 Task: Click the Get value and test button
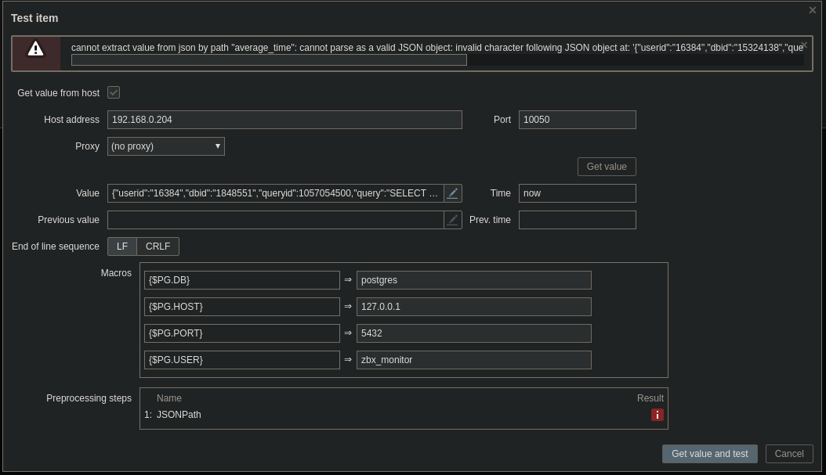709,454
